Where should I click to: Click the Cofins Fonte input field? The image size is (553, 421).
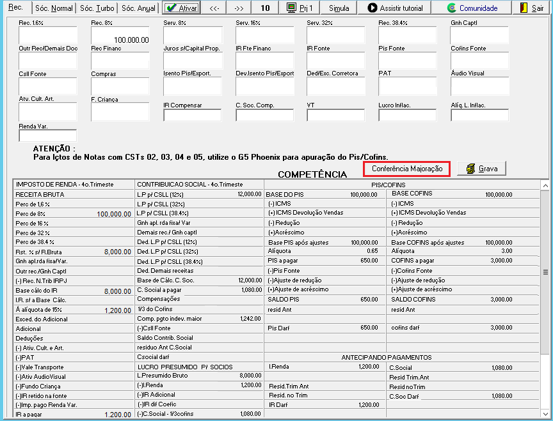479,61
